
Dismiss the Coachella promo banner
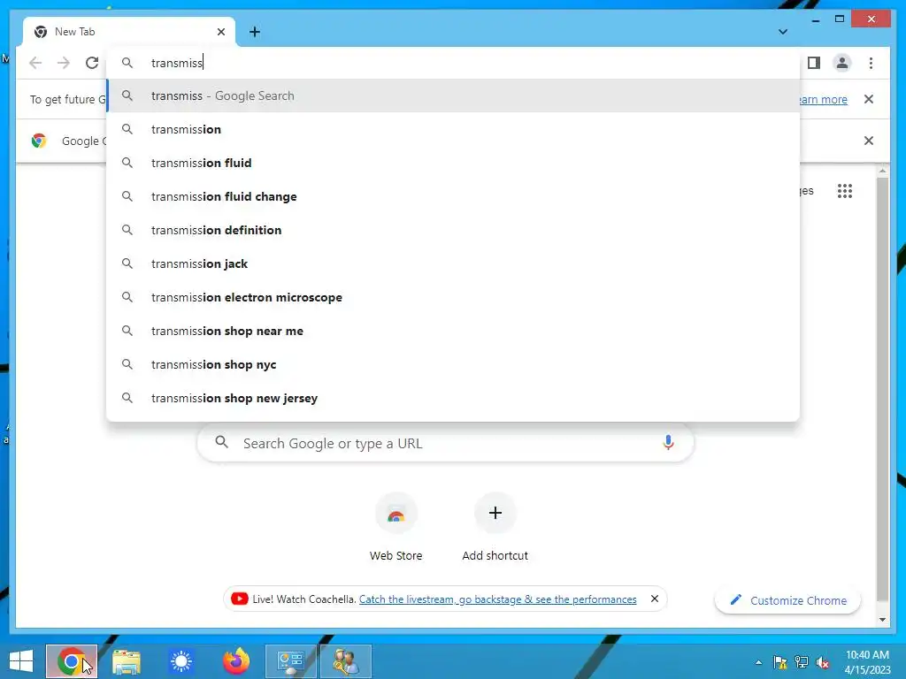pos(654,599)
